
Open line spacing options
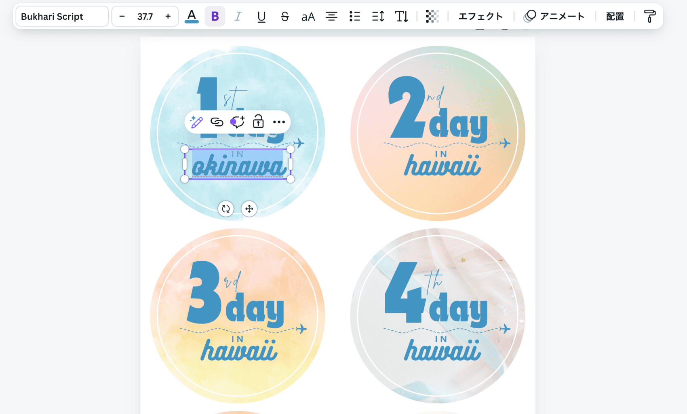378,17
